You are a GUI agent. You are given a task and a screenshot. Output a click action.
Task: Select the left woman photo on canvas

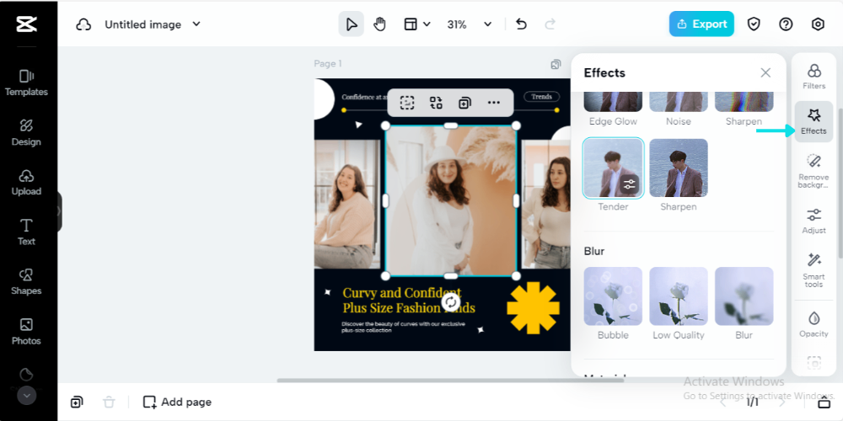click(346, 204)
